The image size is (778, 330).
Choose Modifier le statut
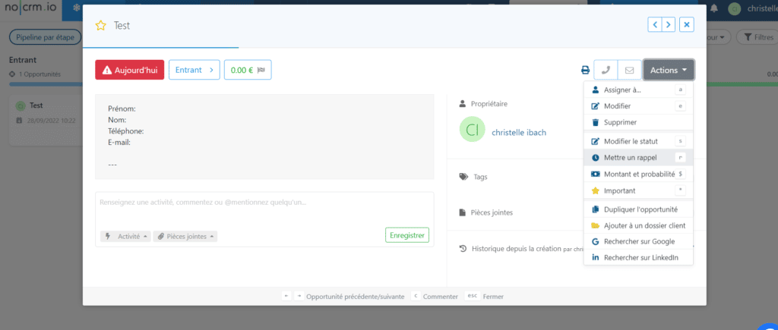[638, 141]
